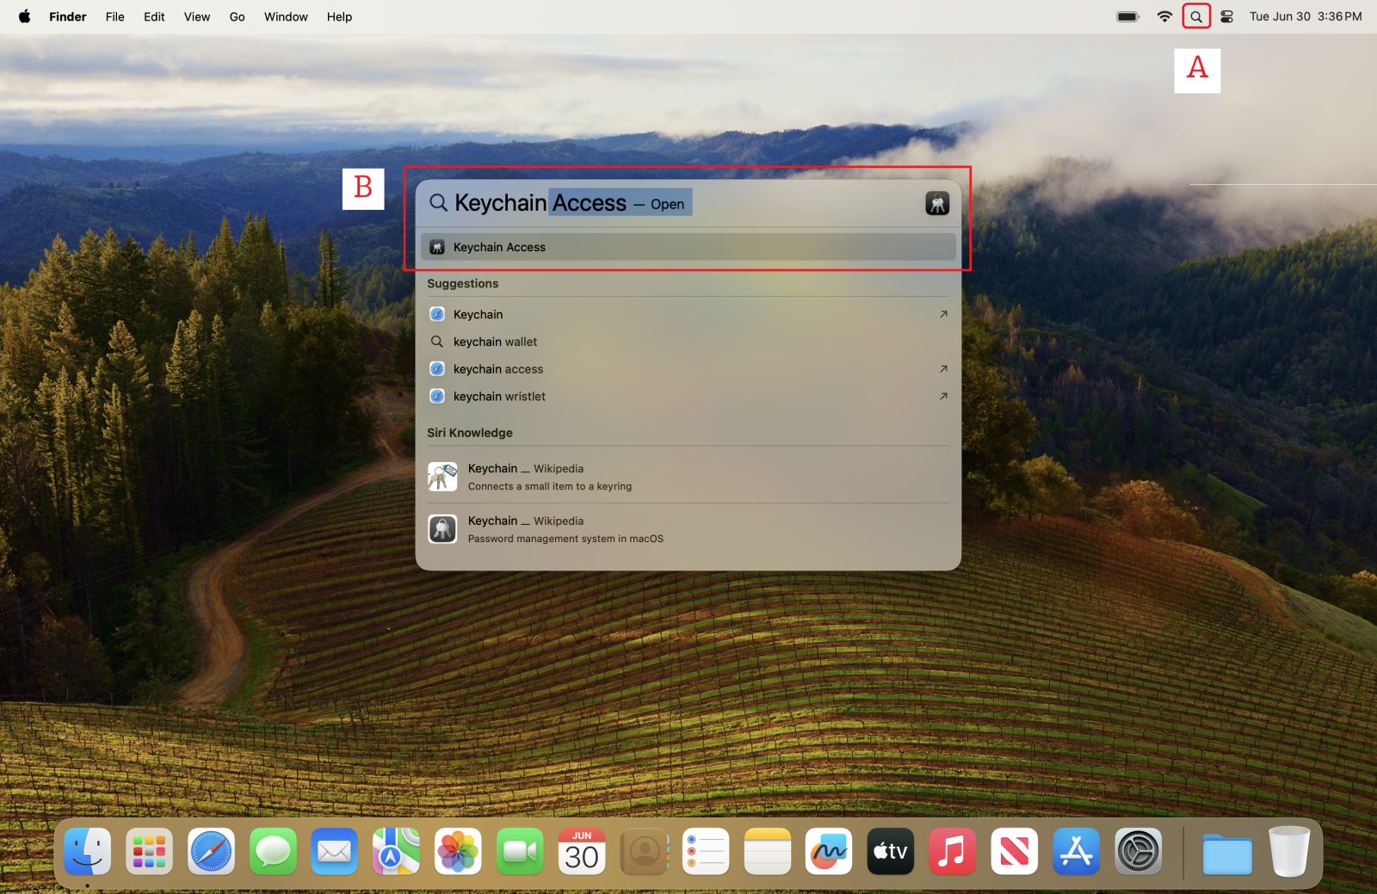Image resolution: width=1377 pixels, height=894 pixels.
Task: Click the magnifier icon in Spotlight field
Action: click(438, 203)
